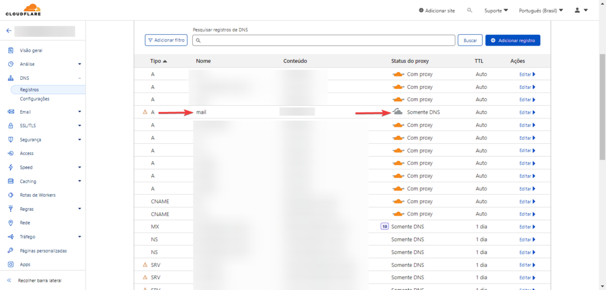Click the Nome column header
606x290 pixels.
click(204, 61)
